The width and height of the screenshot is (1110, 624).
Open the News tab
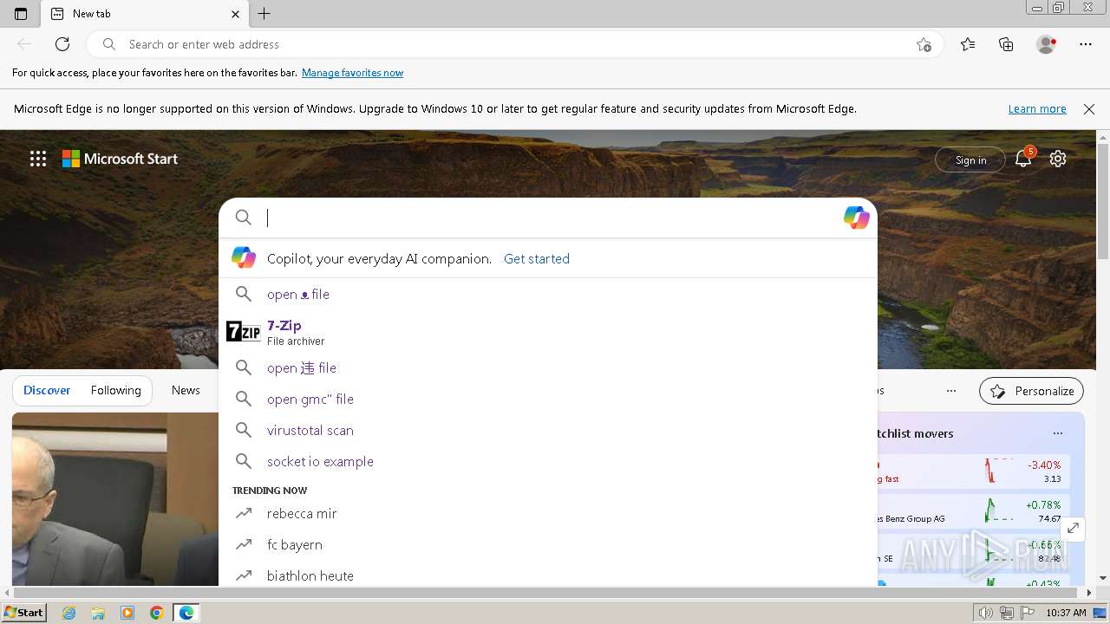[x=186, y=390]
